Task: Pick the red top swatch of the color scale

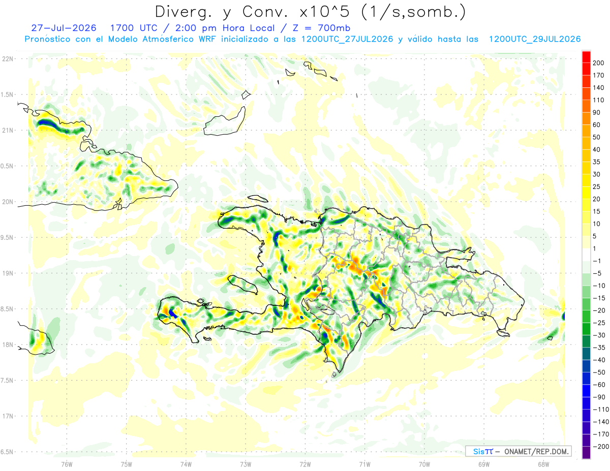Action: (x=587, y=57)
